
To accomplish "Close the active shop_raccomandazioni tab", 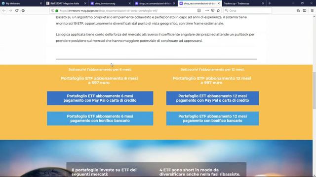I will coord(218,3).
